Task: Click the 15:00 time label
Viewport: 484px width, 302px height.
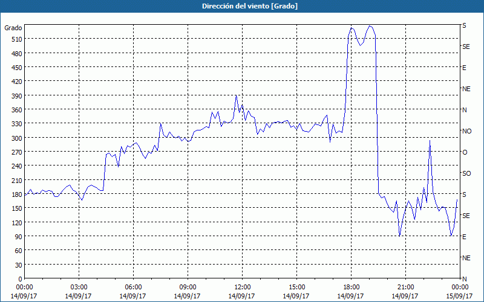Action: pyautogui.click(x=296, y=288)
